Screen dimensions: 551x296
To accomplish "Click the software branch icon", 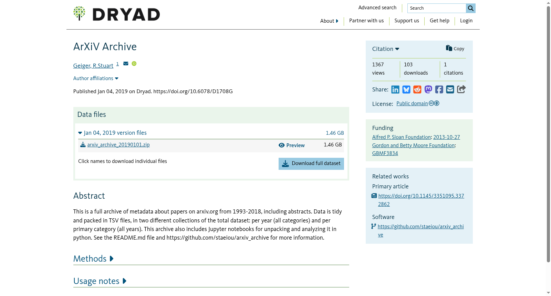I will tap(374, 226).
